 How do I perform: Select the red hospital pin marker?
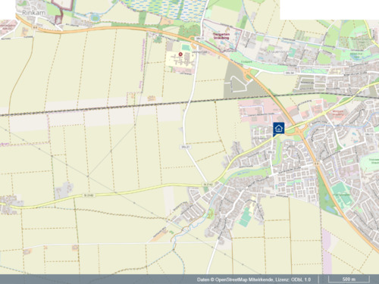(180, 54)
